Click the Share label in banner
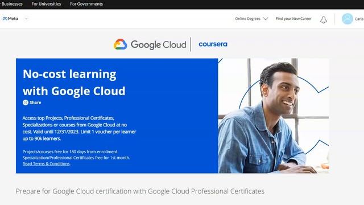This screenshot has height=205, width=364. 35,102
